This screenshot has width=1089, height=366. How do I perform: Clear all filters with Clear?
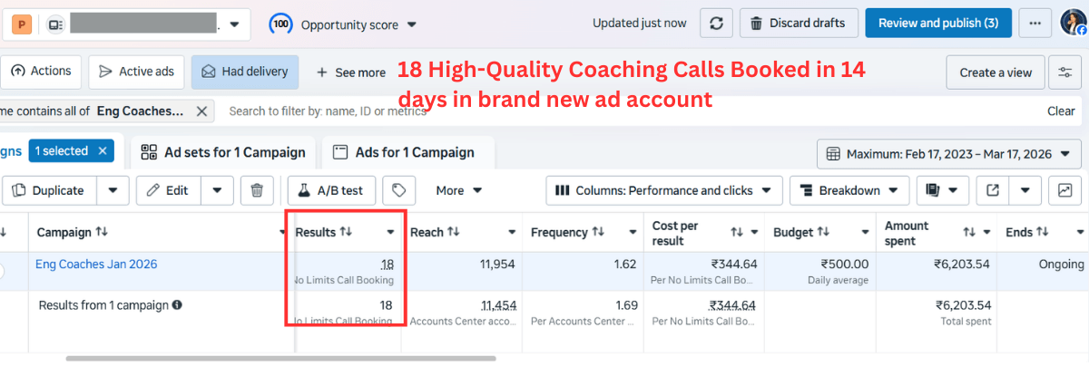(x=1061, y=111)
